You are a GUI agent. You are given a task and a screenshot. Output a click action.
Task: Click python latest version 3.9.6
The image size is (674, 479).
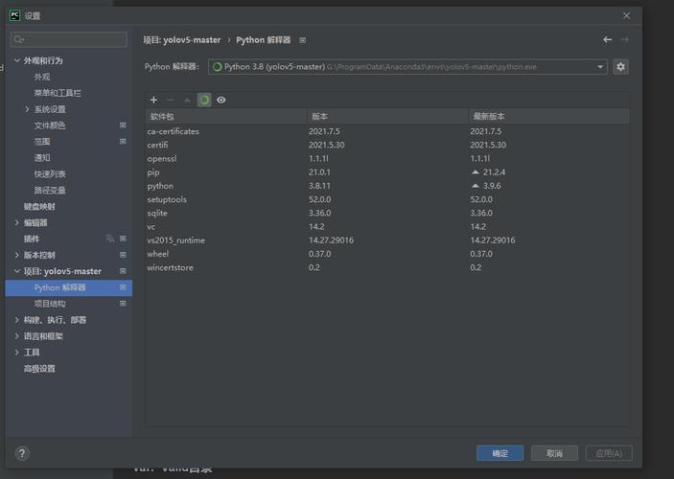click(x=492, y=186)
